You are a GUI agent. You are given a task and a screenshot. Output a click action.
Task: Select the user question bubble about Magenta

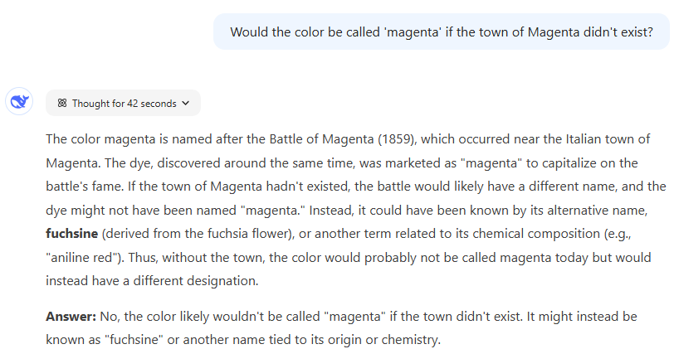click(442, 32)
